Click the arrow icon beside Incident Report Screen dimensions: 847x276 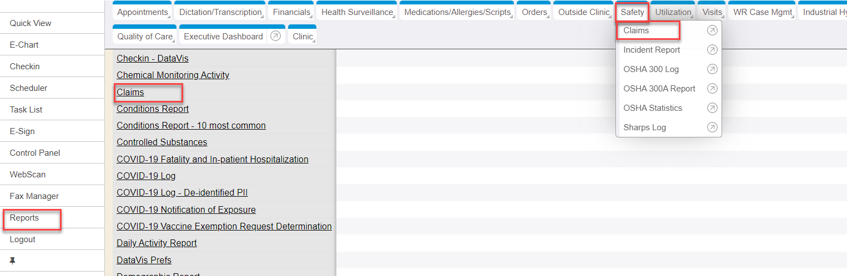pos(712,50)
